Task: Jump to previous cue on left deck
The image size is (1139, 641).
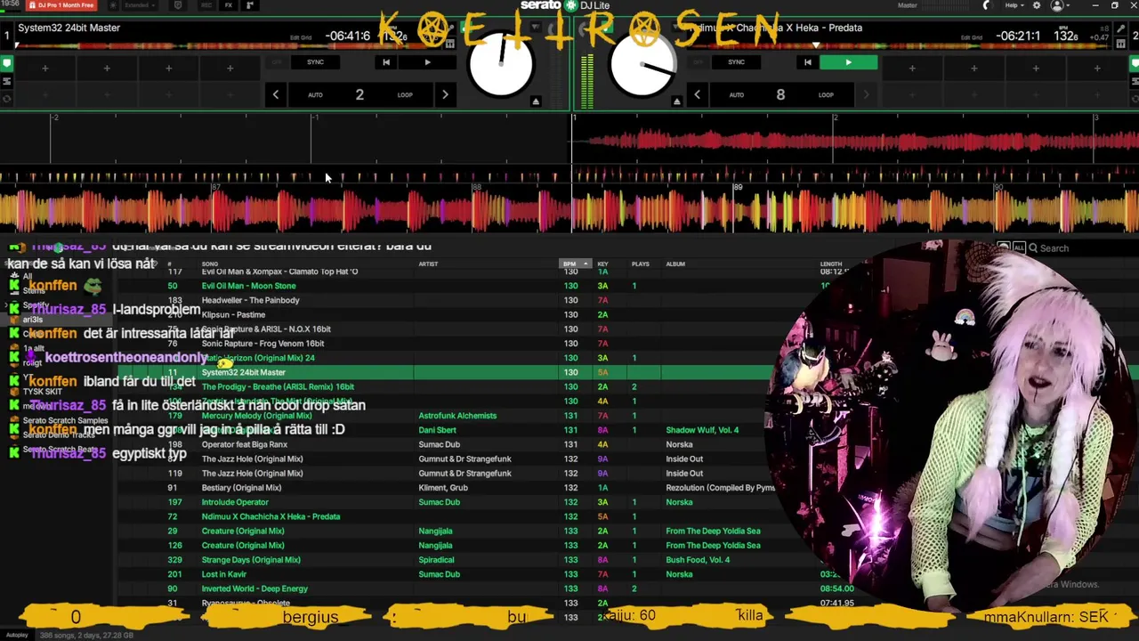Action: tap(385, 62)
